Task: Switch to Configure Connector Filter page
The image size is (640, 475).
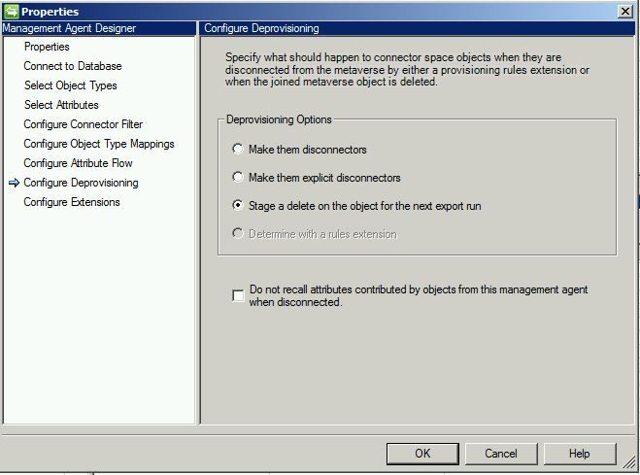Action: coord(84,124)
